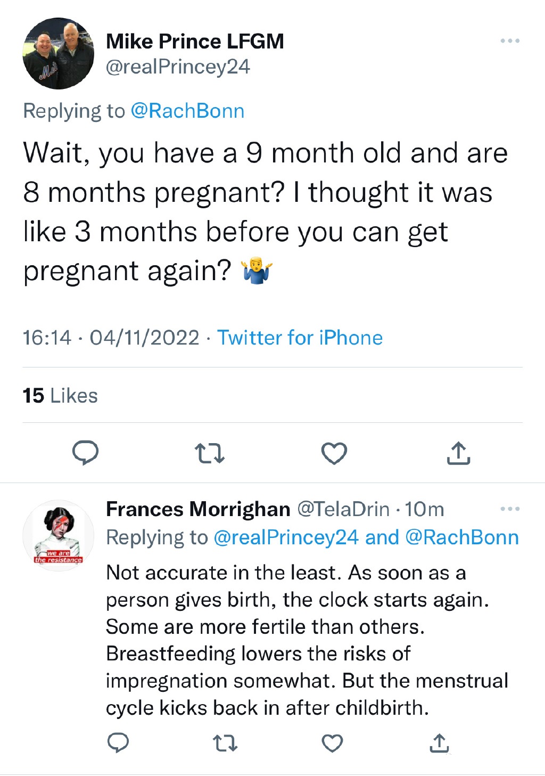Share Mike Prince's tweet
Viewport: 545px width, 776px height.
[x=458, y=453]
